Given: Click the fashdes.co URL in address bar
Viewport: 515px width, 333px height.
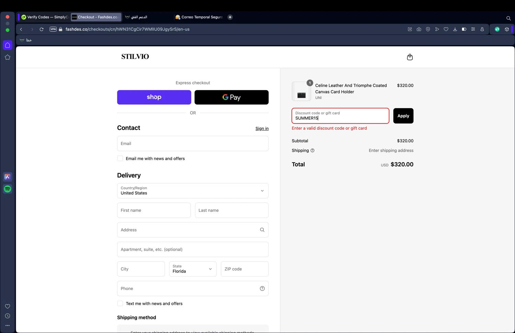Looking at the screenshot, I should pos(127,29).
